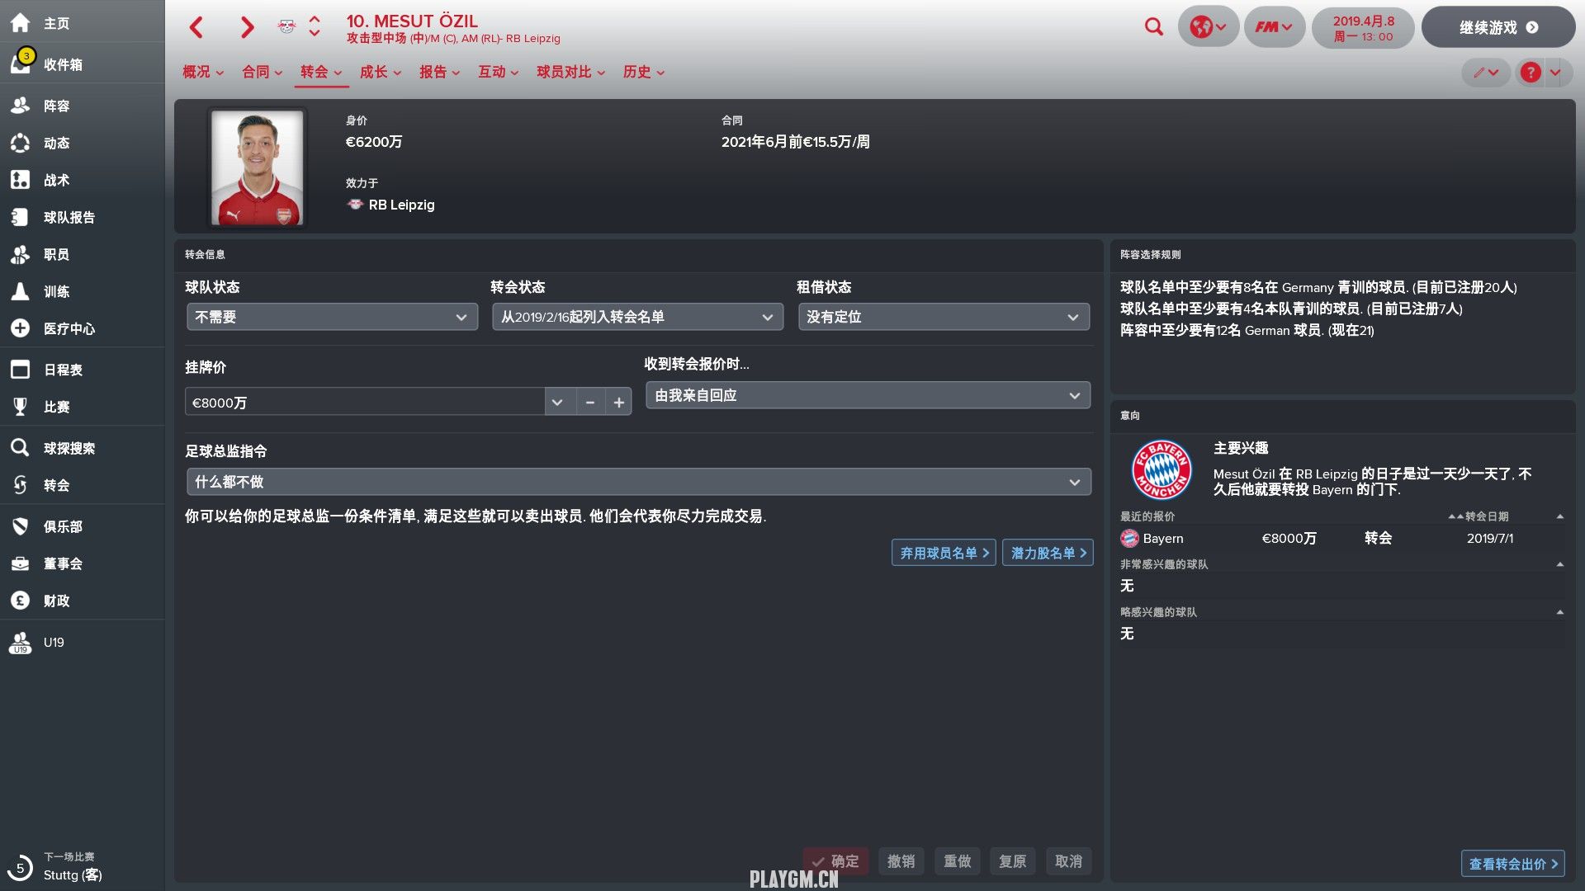Click the 弃用球员名单 button
This screenshot has width=1585, height=891.
944,553
